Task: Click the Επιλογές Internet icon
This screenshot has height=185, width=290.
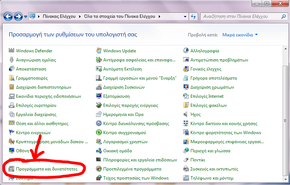Action: pos(186,96)
